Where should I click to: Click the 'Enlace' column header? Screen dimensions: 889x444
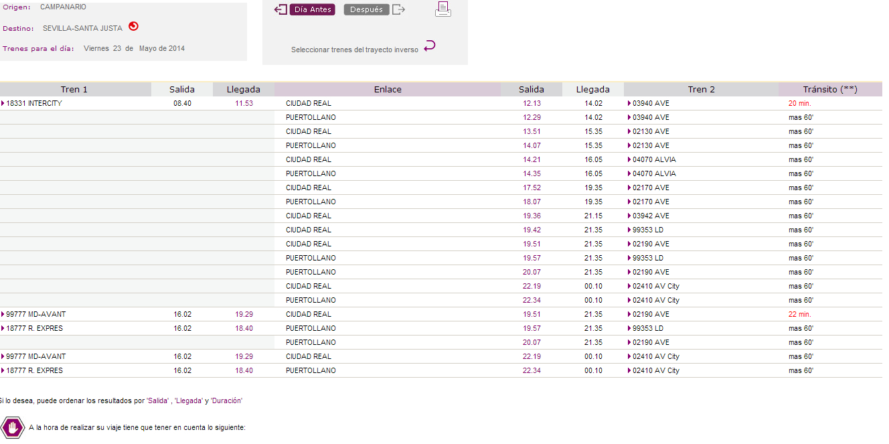pyautogui.click(x=388, y=89)
